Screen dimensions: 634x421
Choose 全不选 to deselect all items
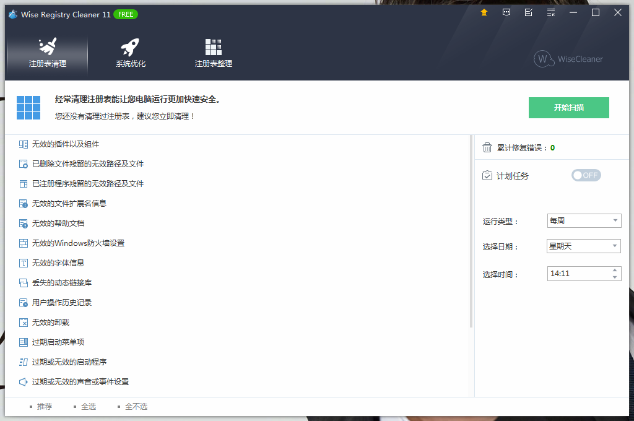coord(136,407)
